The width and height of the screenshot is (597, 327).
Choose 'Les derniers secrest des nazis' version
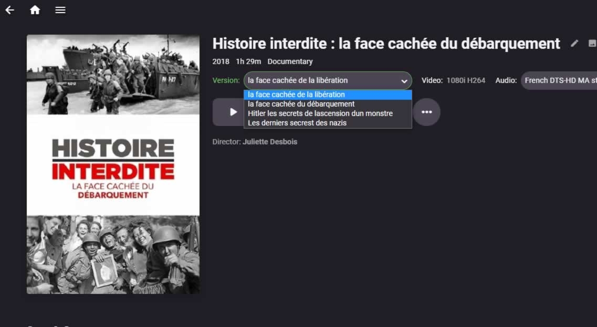328,123
